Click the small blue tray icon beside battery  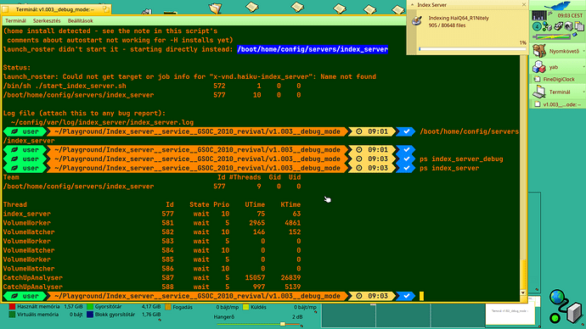pyautogui.click(x=575, y=35)
